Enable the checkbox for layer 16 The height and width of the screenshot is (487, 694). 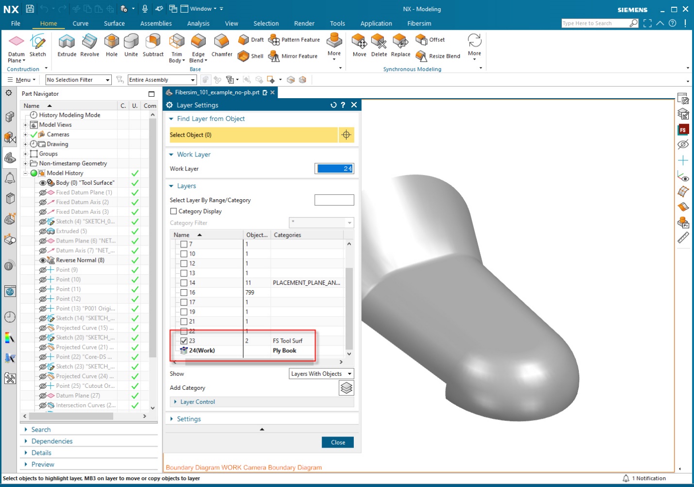point(184,292)
